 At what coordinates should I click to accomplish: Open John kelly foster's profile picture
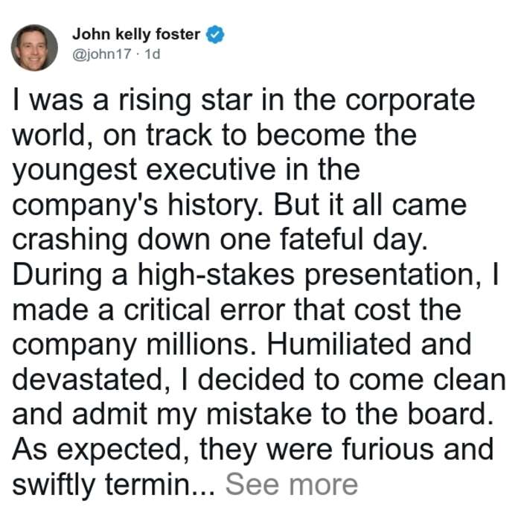34,48
